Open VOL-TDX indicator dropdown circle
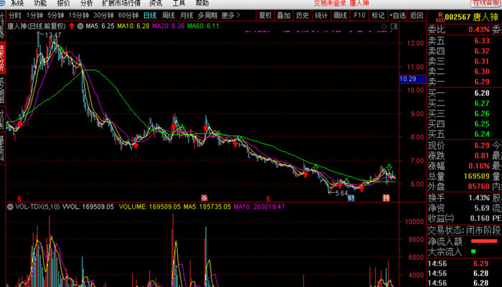This screenshot has width=502, height=287. point(9,207)
